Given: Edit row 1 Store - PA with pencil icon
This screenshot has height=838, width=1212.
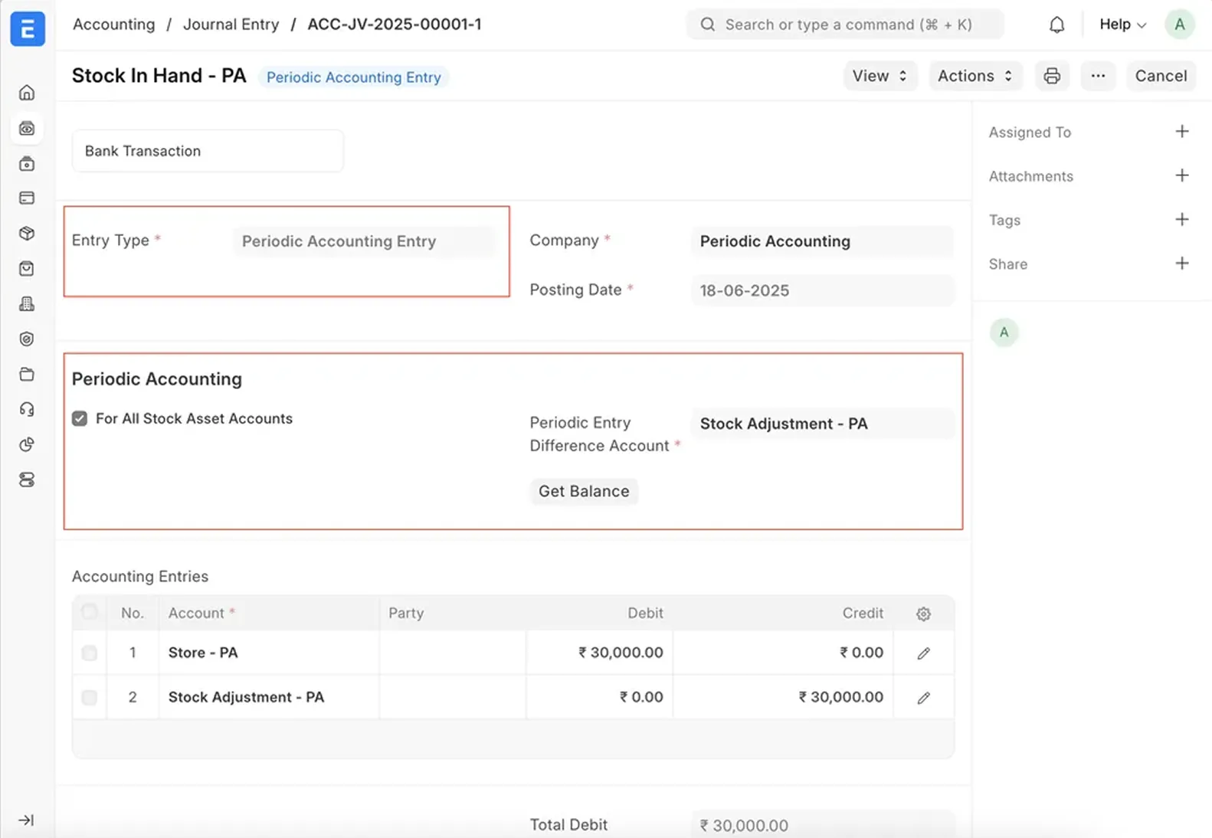Looking at the screenshot, I should (923, 653).
